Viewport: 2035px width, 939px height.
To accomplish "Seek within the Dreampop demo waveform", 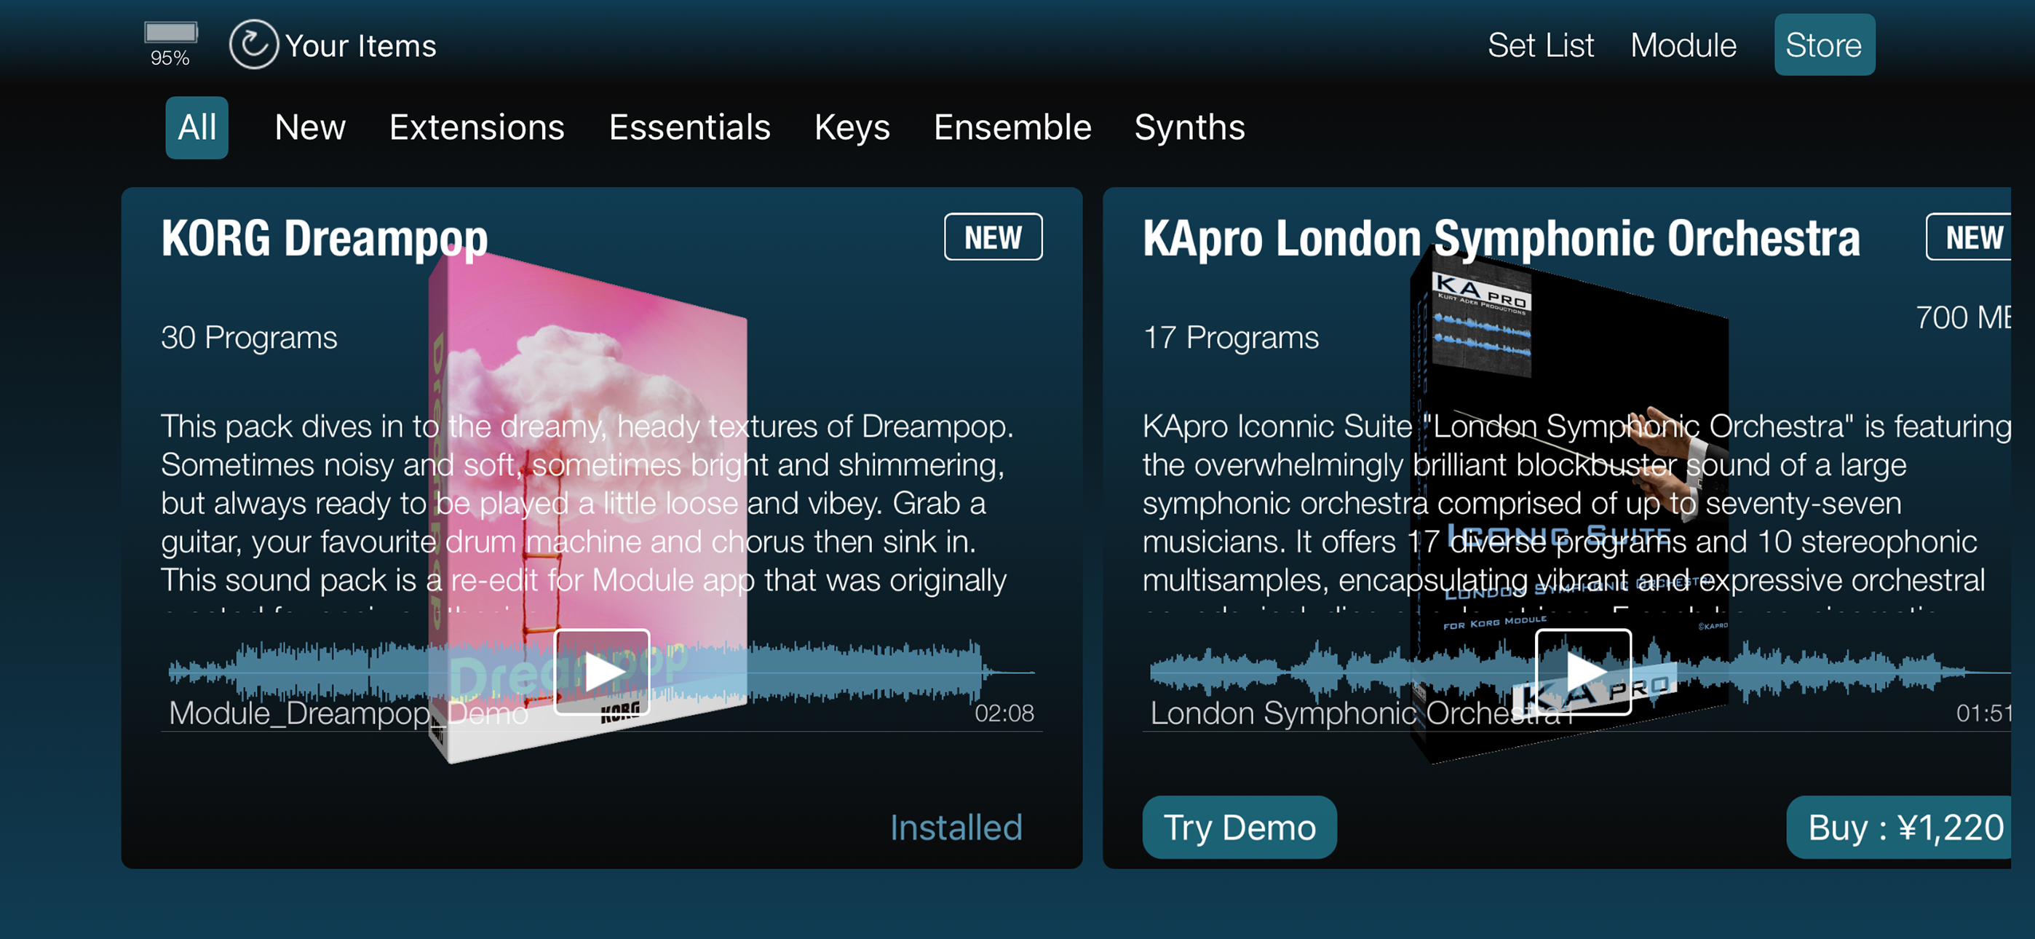I will pyautogui.click(x=830, y=672).
